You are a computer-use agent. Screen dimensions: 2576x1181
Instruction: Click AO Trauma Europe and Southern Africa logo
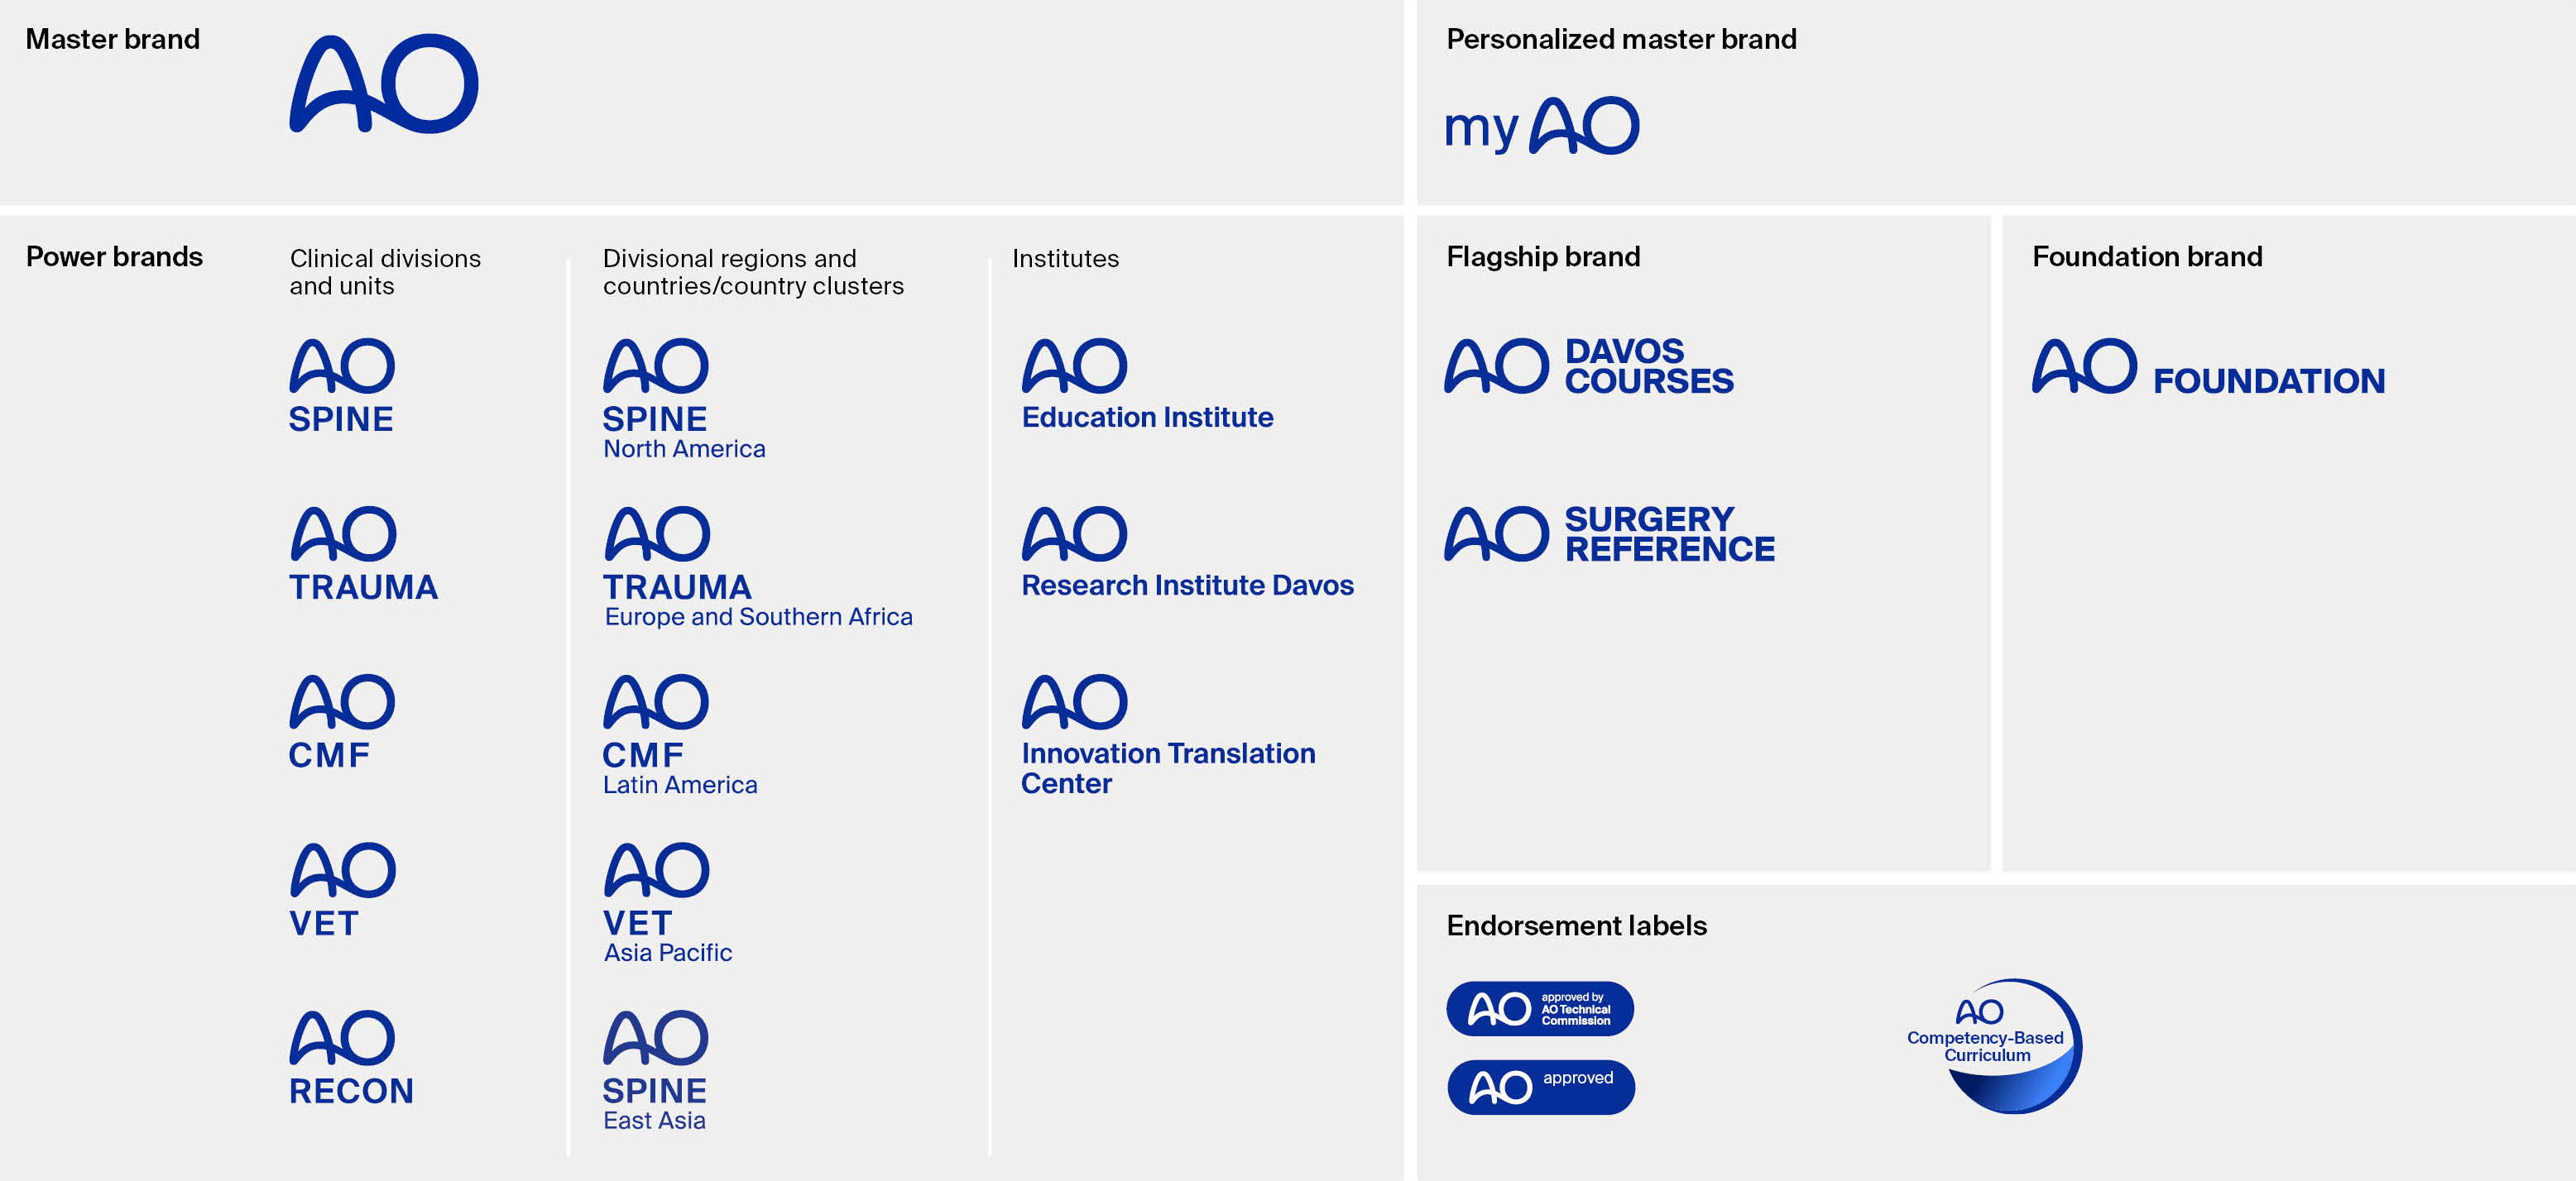(x=758, y=567)
